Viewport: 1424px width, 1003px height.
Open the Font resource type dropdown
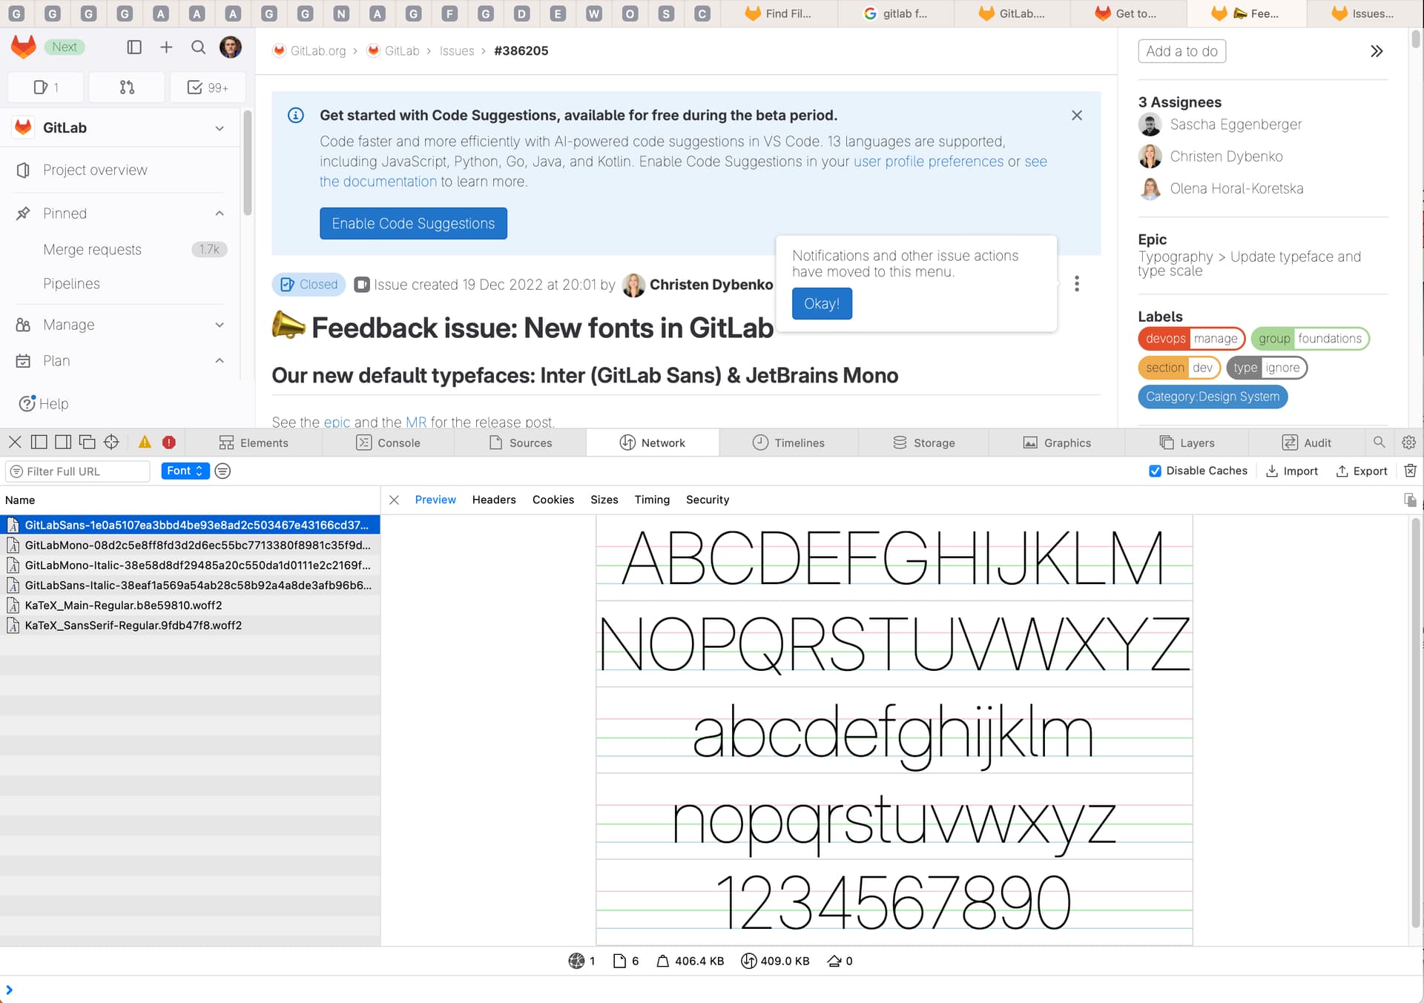tap(185, 471)
